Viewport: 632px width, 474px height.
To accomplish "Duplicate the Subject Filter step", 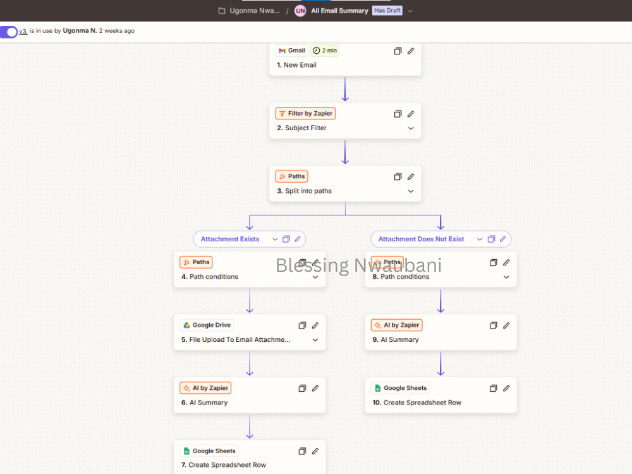I will click(x=398, y=114).
